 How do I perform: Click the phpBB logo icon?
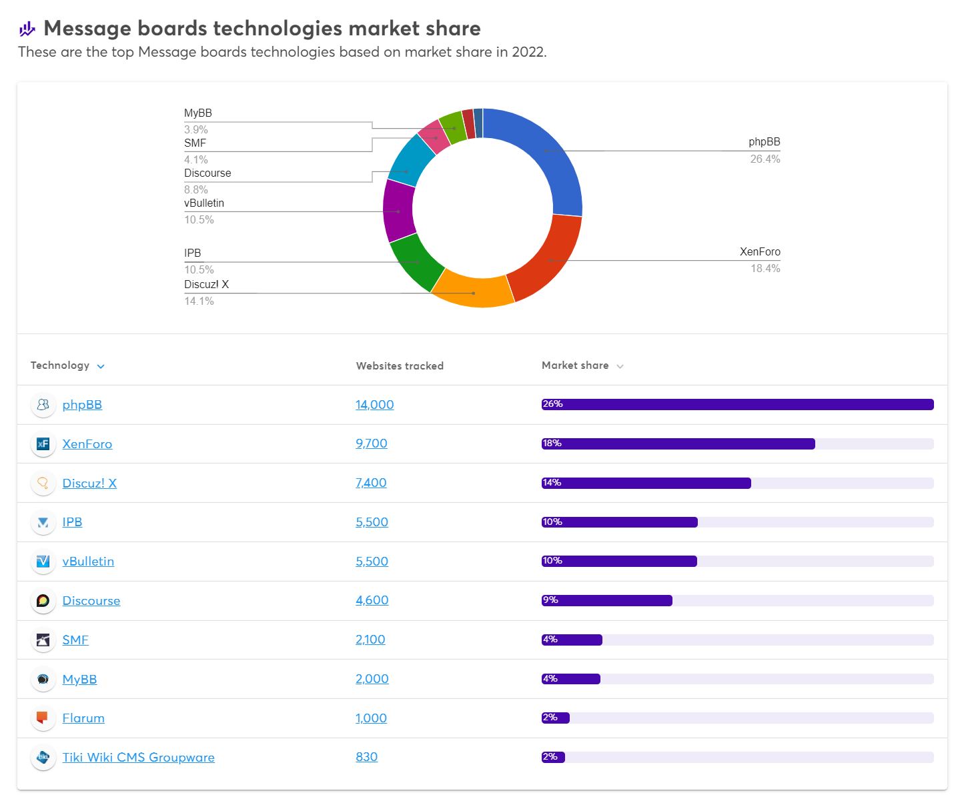[x=43, y=405]
